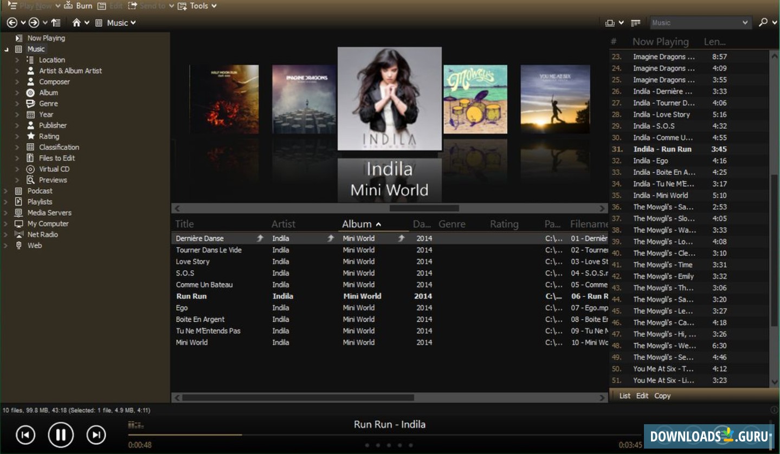Open the Play Now dropdown arrow
The width and height of the screenshot is (780, 454).
coord(58,6)
